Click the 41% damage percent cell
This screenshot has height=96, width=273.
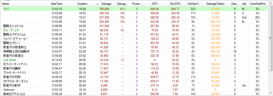click(x=122, y=9)
